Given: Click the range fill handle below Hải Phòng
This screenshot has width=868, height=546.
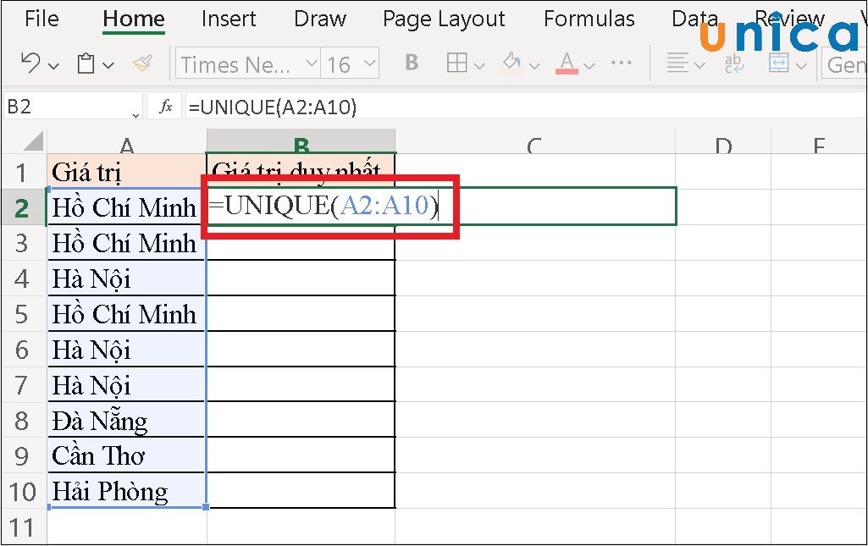Looking at the screenshot, I should click(206, 507).
